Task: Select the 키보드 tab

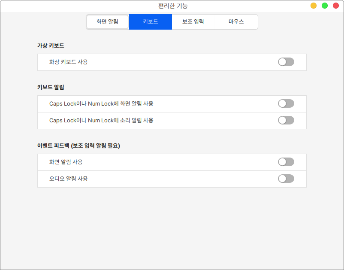Action: pyautogui.click(x=150, y=21)
